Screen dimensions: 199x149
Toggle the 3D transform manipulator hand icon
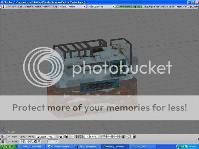77,136
